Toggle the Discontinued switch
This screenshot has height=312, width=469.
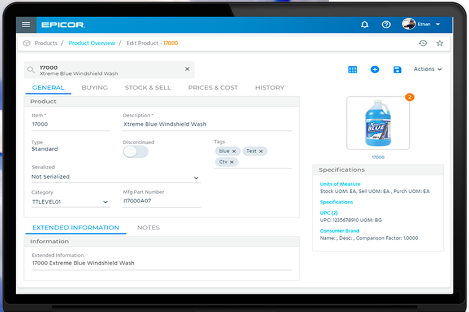click(135, 152)
